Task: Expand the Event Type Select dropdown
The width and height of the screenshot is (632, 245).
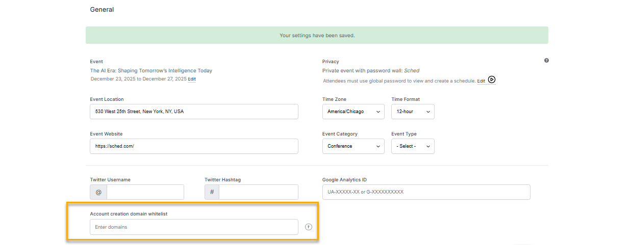Action: [413, 146]
